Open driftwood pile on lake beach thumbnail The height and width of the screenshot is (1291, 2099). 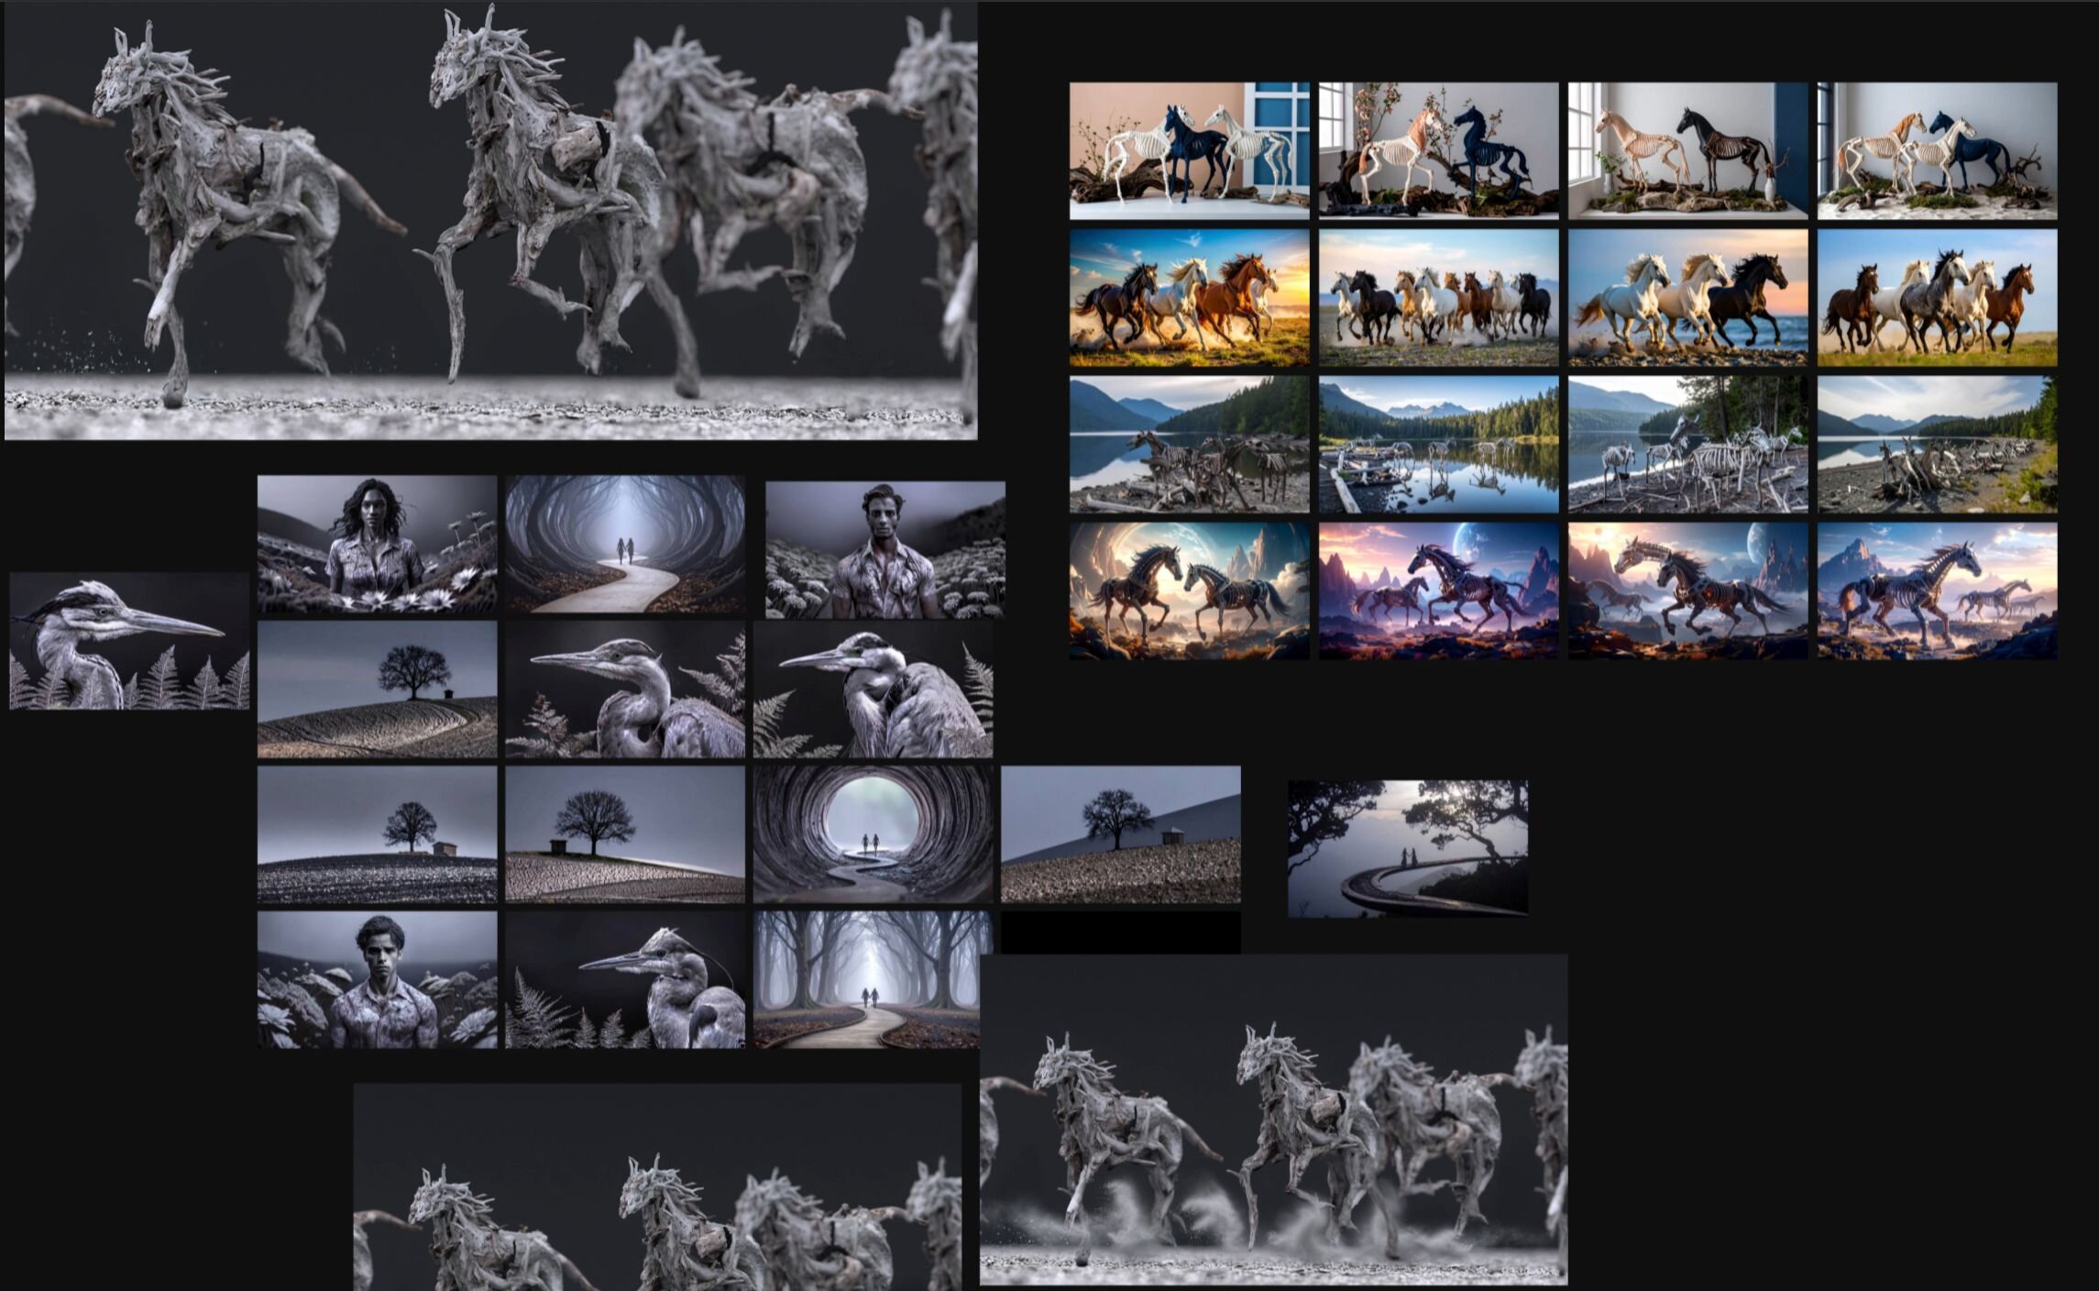click(1937, 444)
